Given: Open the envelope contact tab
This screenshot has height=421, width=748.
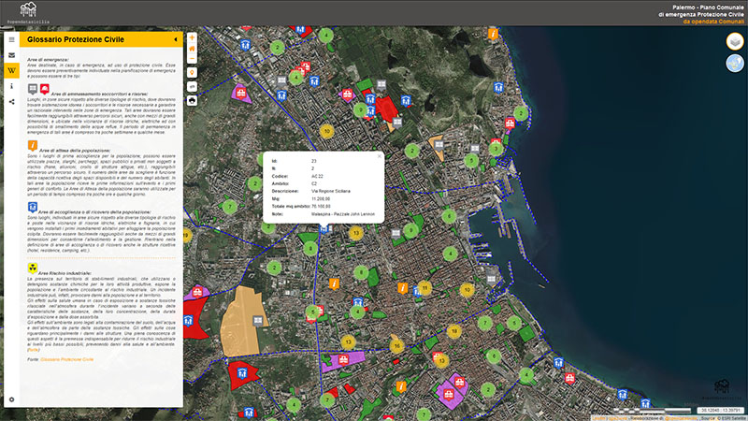Looking at the screenshot, I should [11, 55].
